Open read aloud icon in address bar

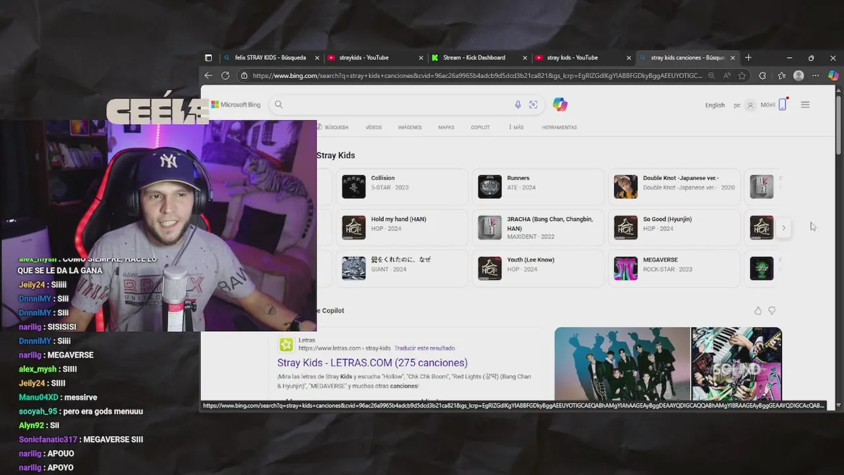pos(727,76)
